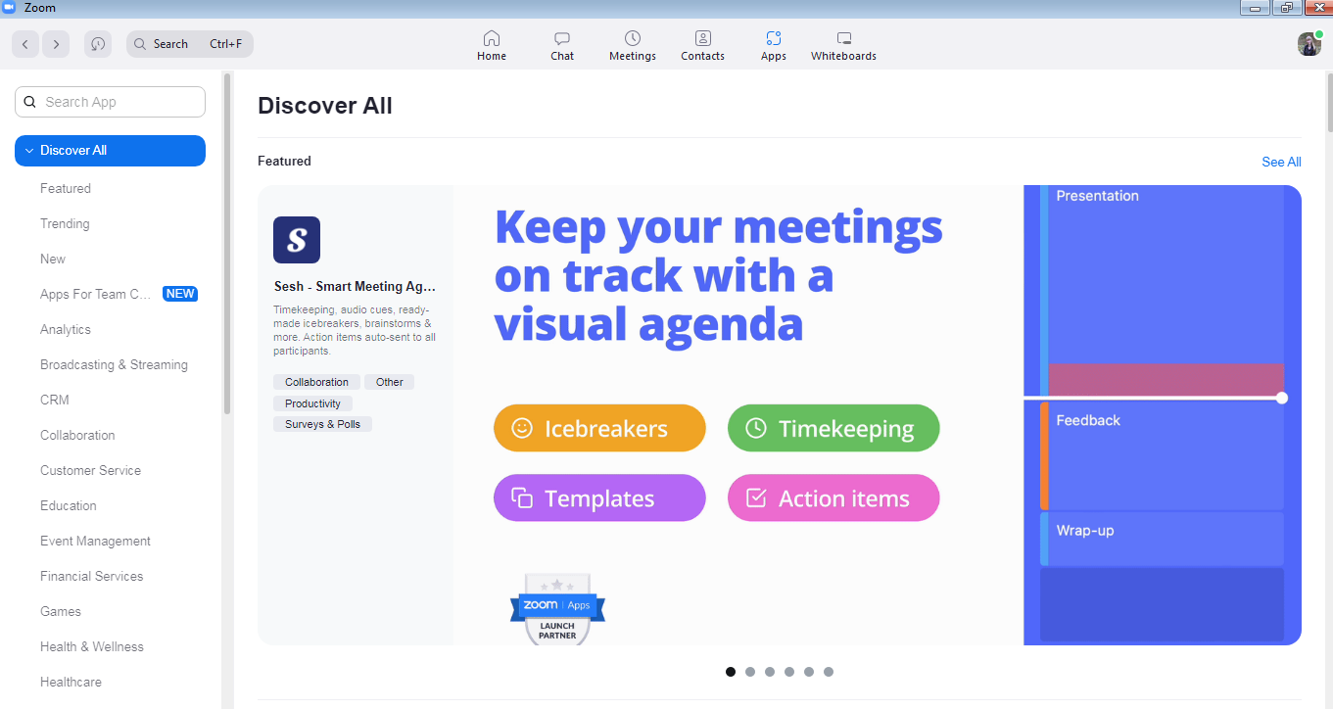The image size is (1333, 710).
Task: Click the Timekeeping green pill
Action: point(833,428)
